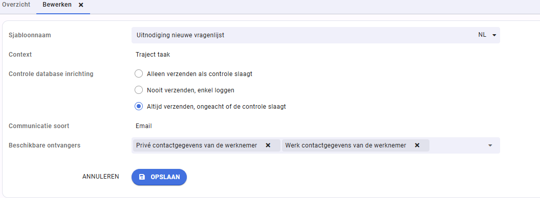Open the NL language dropdown arrow
This screenshot has width=540, height=198.
click(x=494, y=35)
